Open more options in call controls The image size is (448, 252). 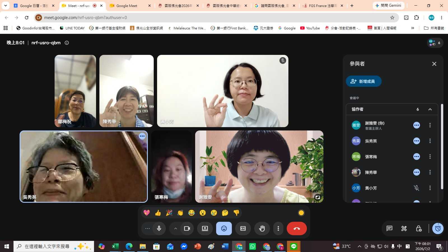(x=278, y=228)
